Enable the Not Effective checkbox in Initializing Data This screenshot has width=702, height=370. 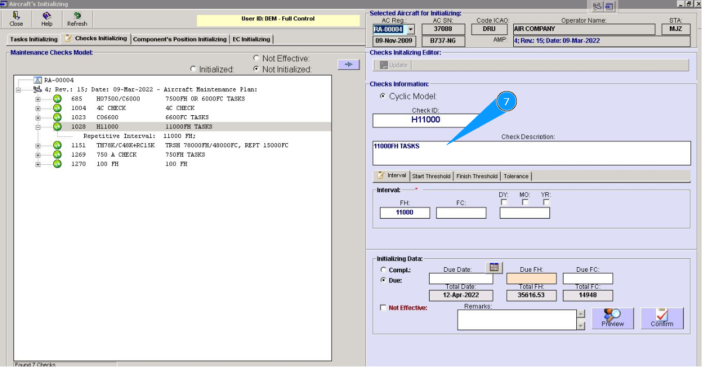tap(383, 307)
